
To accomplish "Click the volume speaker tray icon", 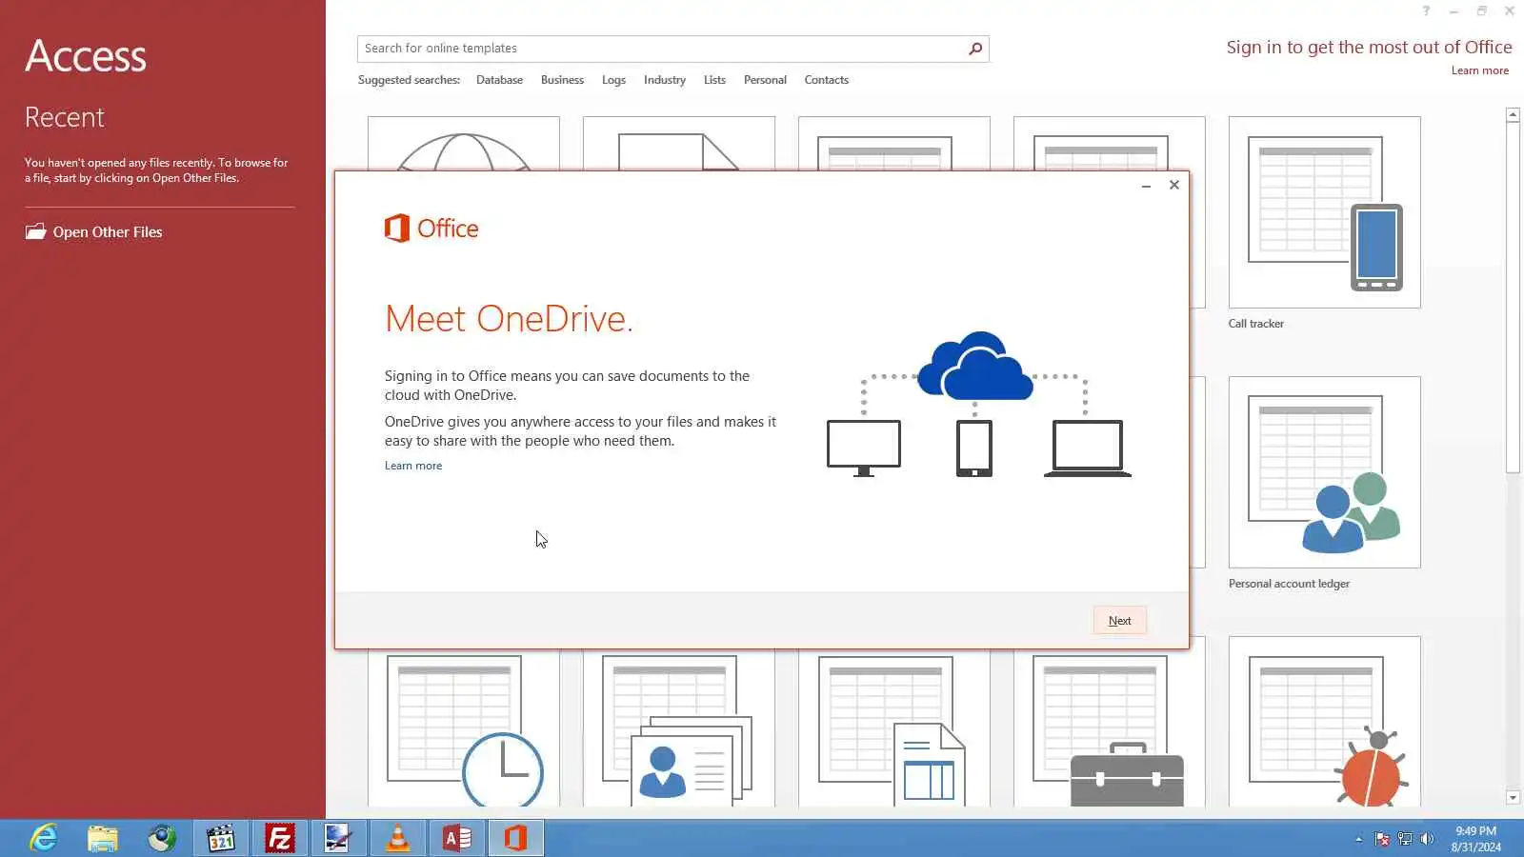I will tap(1427, 839).
